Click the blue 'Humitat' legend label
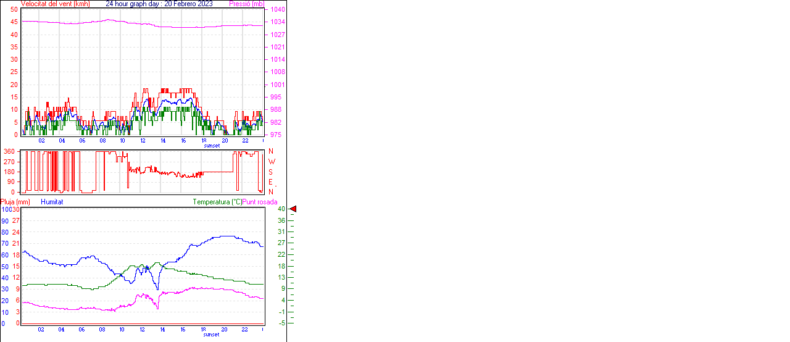 click(x=52, y=202)
